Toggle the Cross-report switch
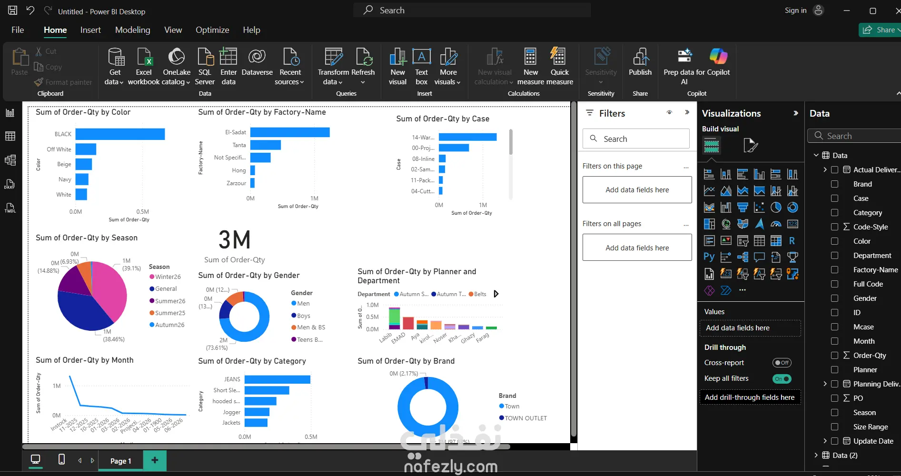This screenshot has width=901, height=476. (782, 363)
